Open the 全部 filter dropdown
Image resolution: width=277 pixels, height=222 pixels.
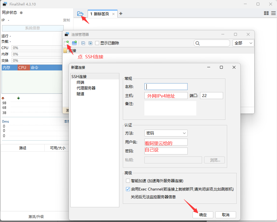243,43
